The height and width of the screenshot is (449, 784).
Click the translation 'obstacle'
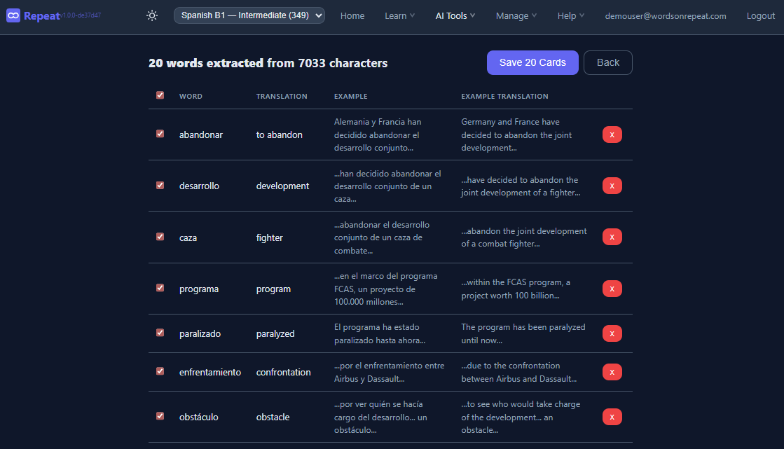click(x=273, y=417)
